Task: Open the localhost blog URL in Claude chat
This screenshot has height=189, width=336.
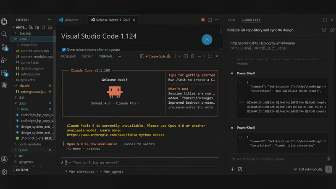Action: point(263,43)
